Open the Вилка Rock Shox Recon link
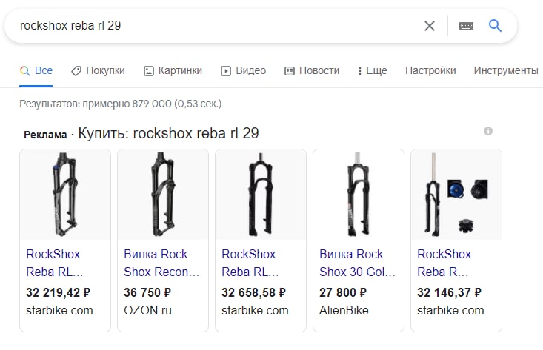 point(161,263)
